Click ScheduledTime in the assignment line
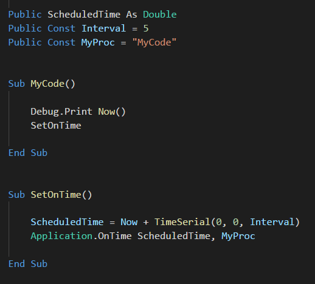Image resolution: width=315 pixels, height=284 pixels. (67, 222)
